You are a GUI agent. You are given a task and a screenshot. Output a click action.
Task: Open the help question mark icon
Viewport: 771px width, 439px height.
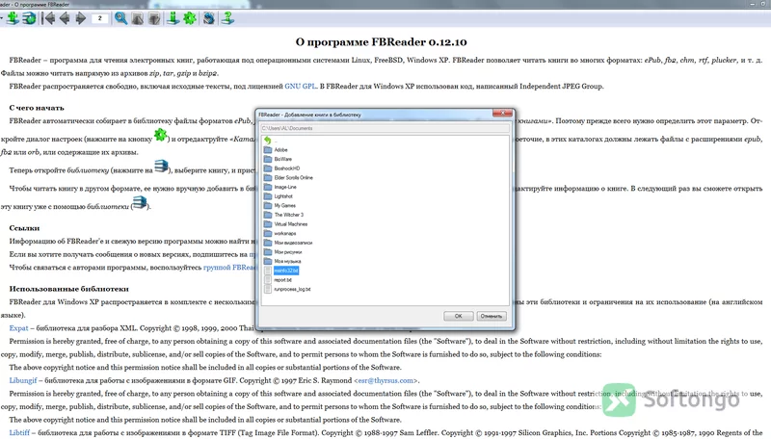point(227,18)
